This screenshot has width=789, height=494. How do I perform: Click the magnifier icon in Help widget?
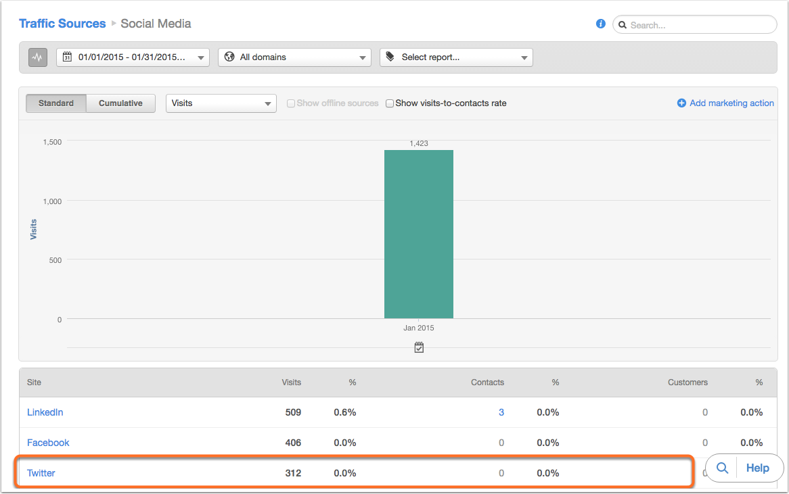click(x=722, y=468)
